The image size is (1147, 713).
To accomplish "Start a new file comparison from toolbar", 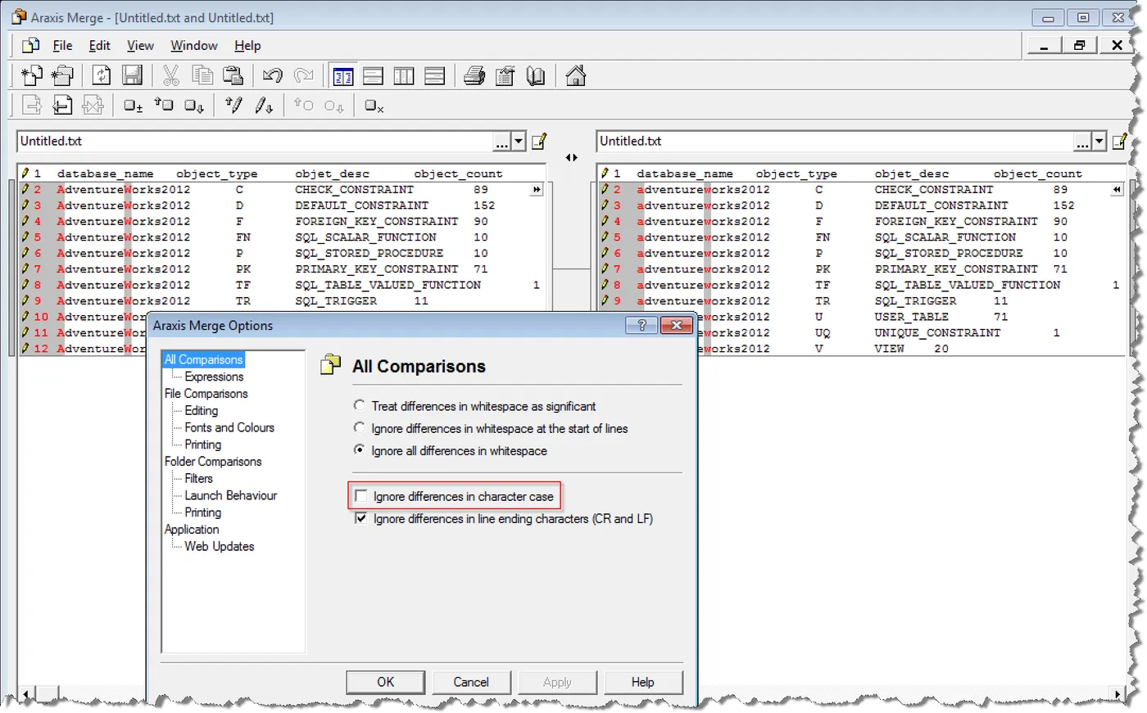I will click(x=32, y=76).
